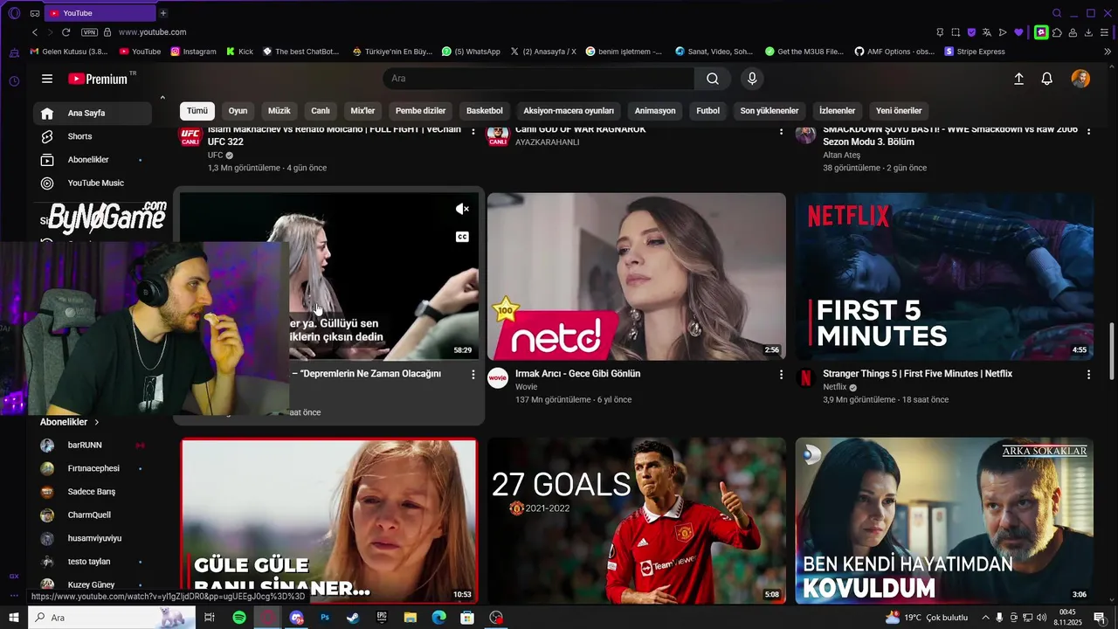Click the address bar URL www.youtube.com
The width and height of the screenshot is (1118, 629).
tap(153, 32)
